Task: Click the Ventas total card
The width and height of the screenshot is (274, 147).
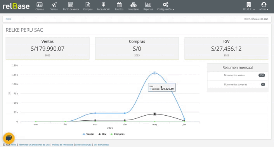Action: 47,48
